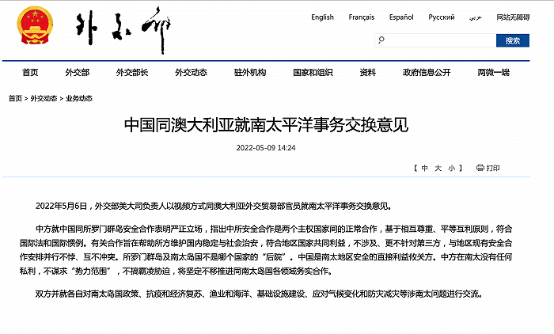Set font size to 小 (small)
554x334 pixels.
pos(450,168)
